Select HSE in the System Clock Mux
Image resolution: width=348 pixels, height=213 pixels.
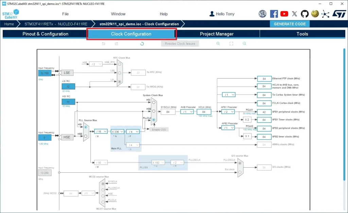point(154,111)
